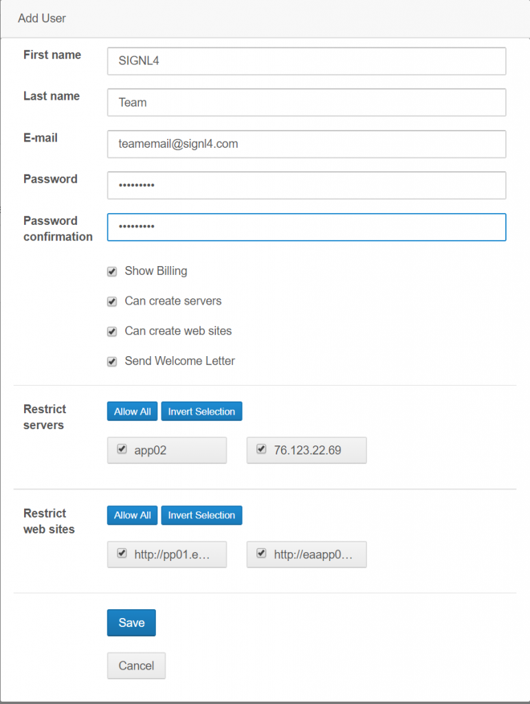Screen dimensions: 530x704
Task: Toggle the Can create servers checkbox
Action: 112,302
